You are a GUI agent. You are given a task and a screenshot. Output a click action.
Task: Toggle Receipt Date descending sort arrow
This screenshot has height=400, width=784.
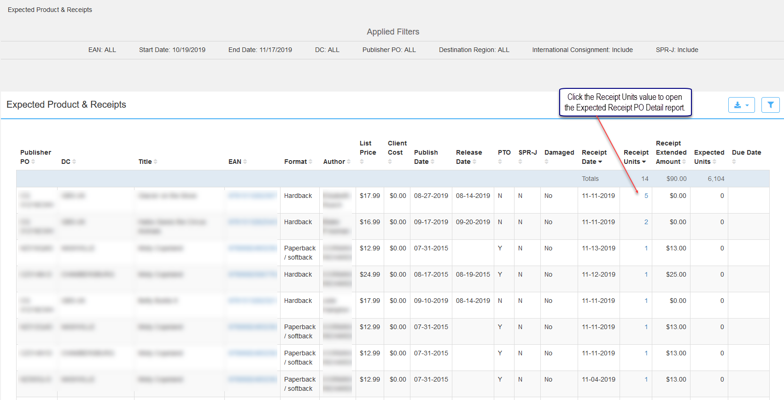600,162
